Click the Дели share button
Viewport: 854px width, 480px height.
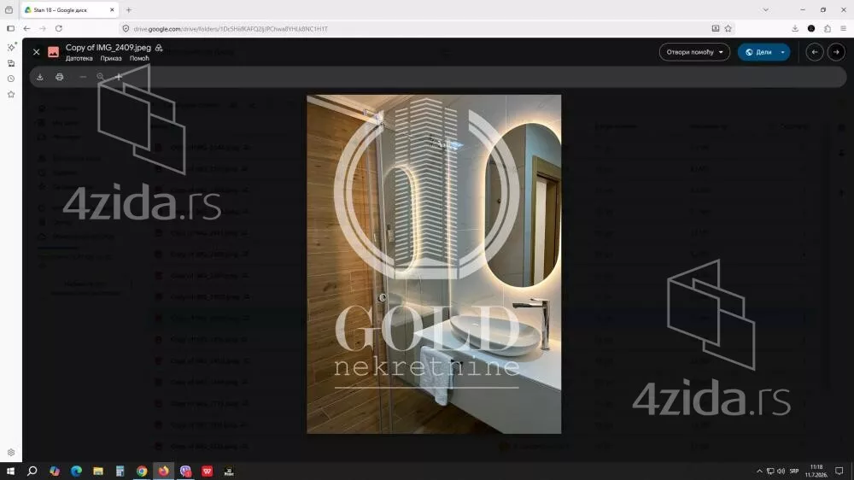[x=758, y=52]
